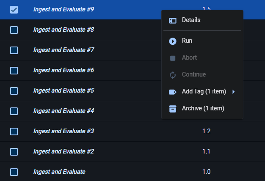Image resolution: width=265 pixels, height=181 pixels.
Task: Click the Run play icon
Action: [x=173, y=41]
